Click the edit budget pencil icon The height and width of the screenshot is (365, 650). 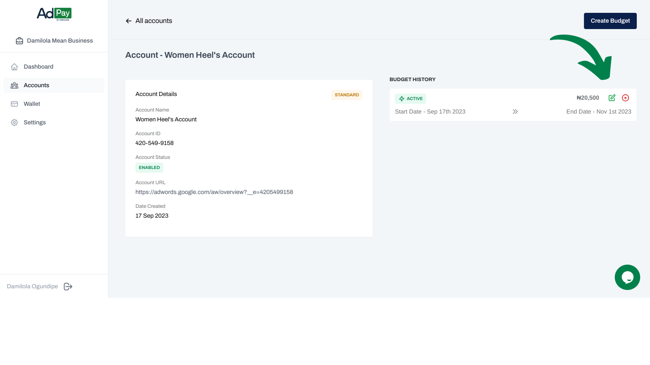[x=612, y=98]
